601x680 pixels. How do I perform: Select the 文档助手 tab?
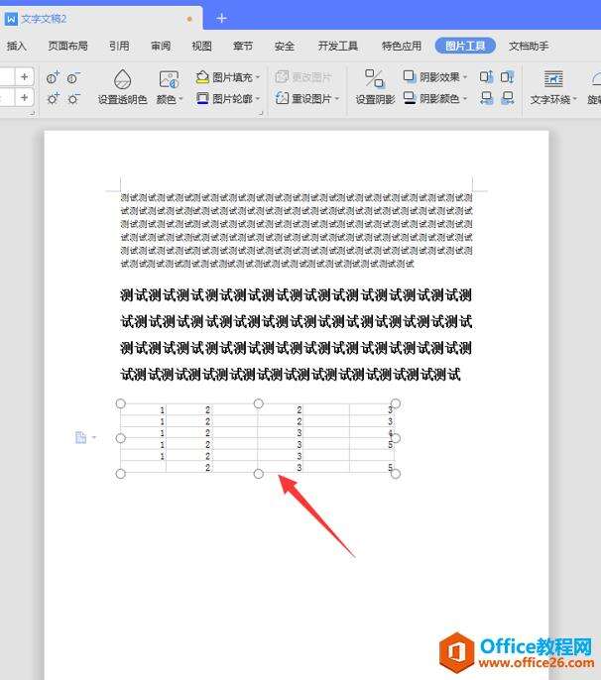529,46
